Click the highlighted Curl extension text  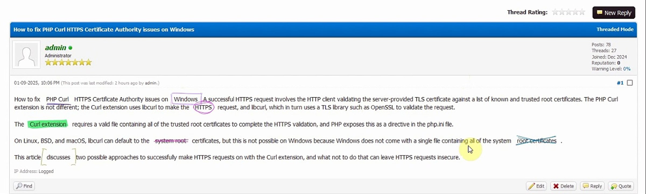pos(48,124)
